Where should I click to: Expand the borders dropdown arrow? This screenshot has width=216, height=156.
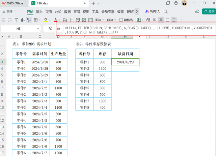pos(40,20)
